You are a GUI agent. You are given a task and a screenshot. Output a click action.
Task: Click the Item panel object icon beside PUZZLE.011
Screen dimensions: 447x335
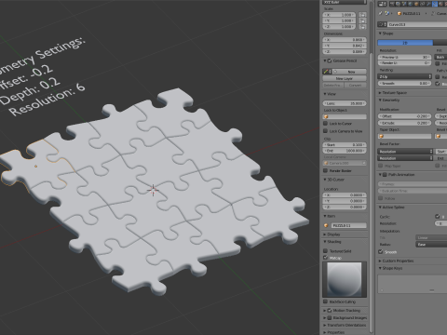(326, 225)
